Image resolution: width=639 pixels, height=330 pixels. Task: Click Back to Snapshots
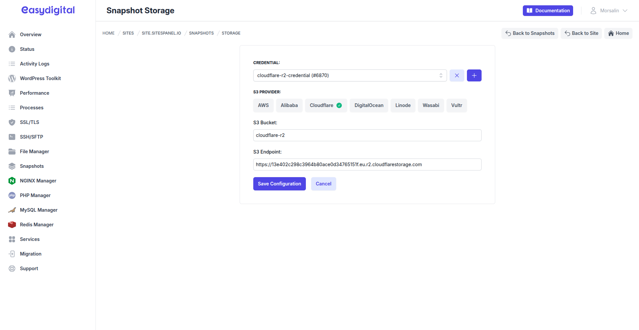(530, 33)
